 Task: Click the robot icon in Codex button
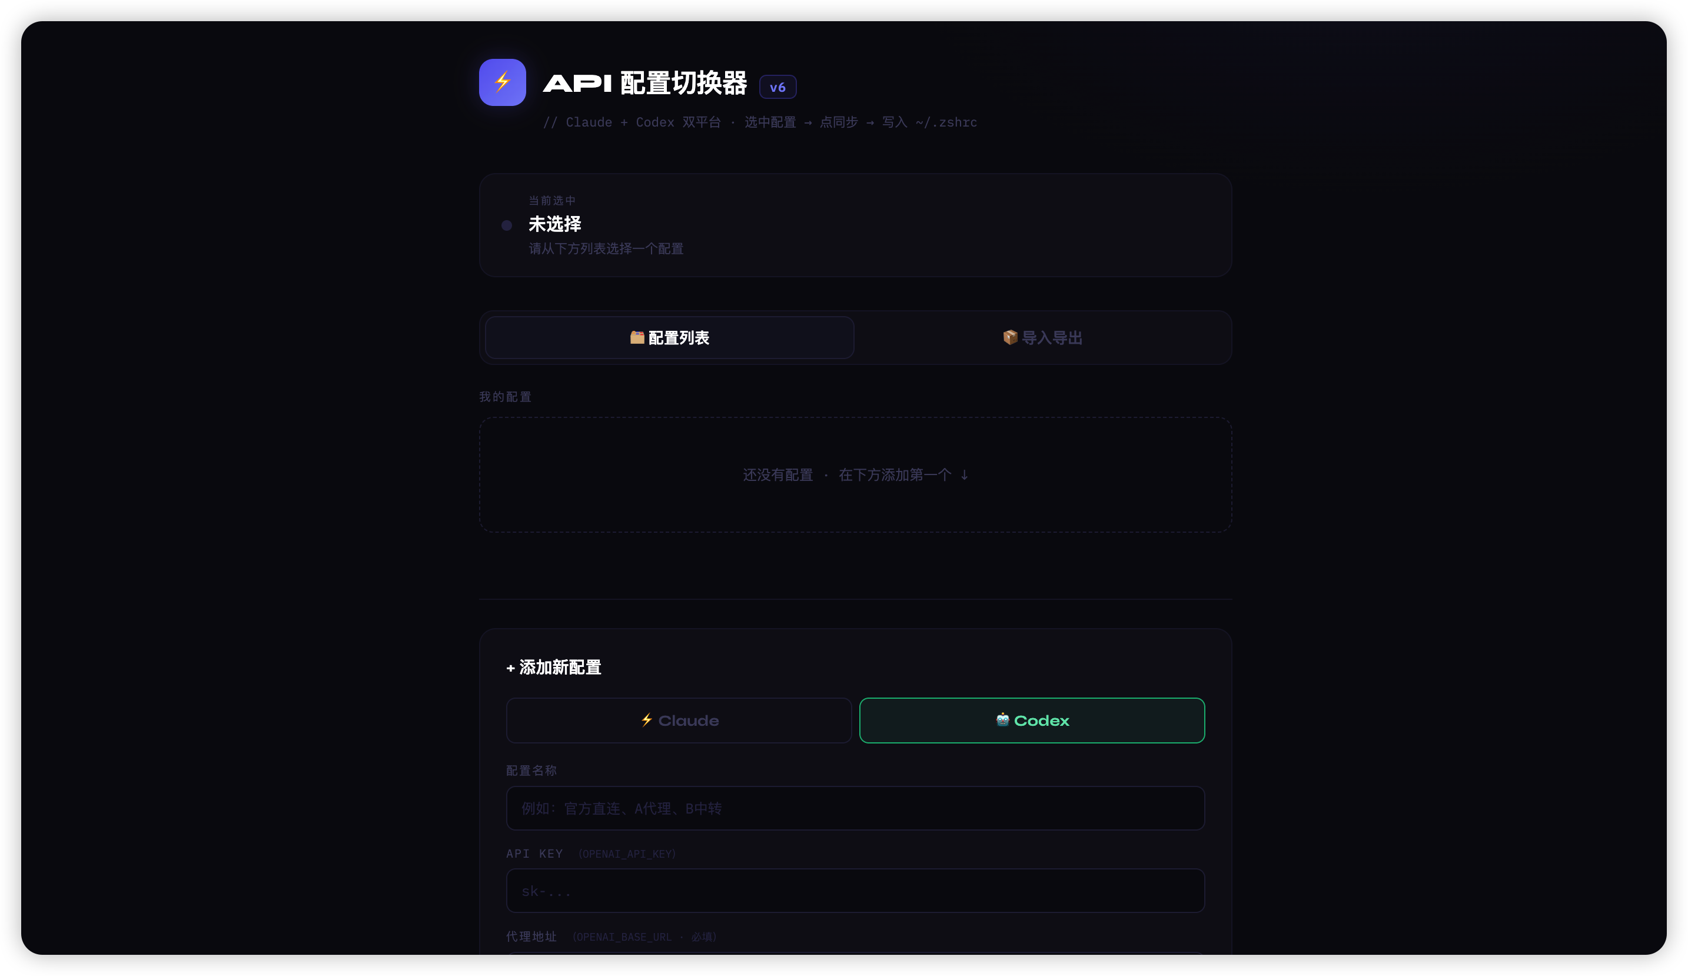coord(1003,720)
